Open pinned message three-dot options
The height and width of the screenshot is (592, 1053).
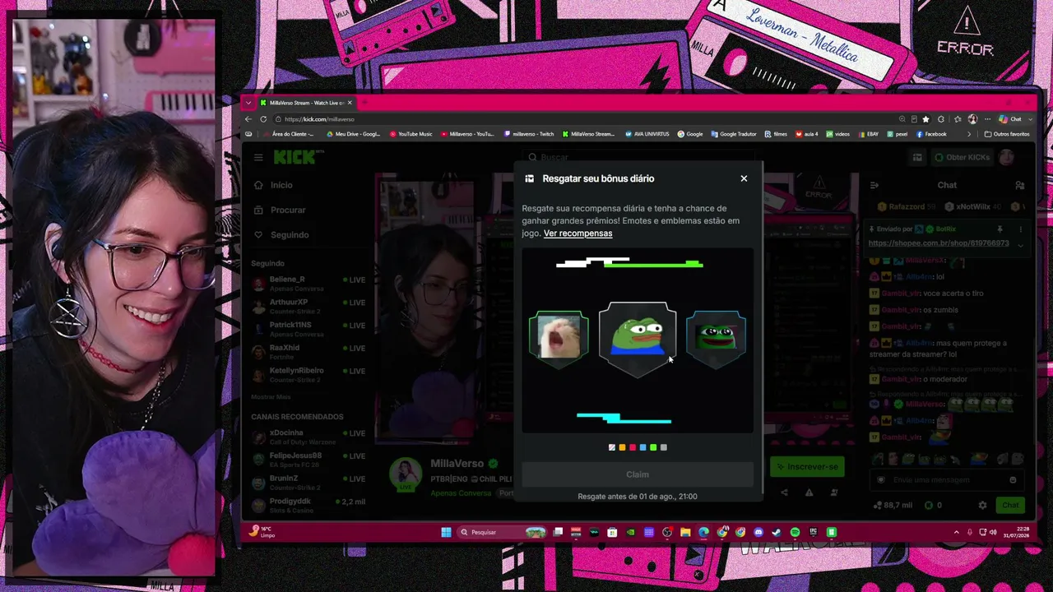[x=1021, y=229]
